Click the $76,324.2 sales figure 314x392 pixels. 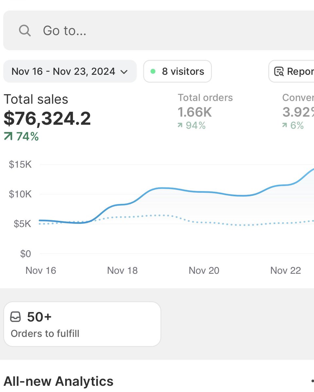pyautogui.click(x=46, y=118)
